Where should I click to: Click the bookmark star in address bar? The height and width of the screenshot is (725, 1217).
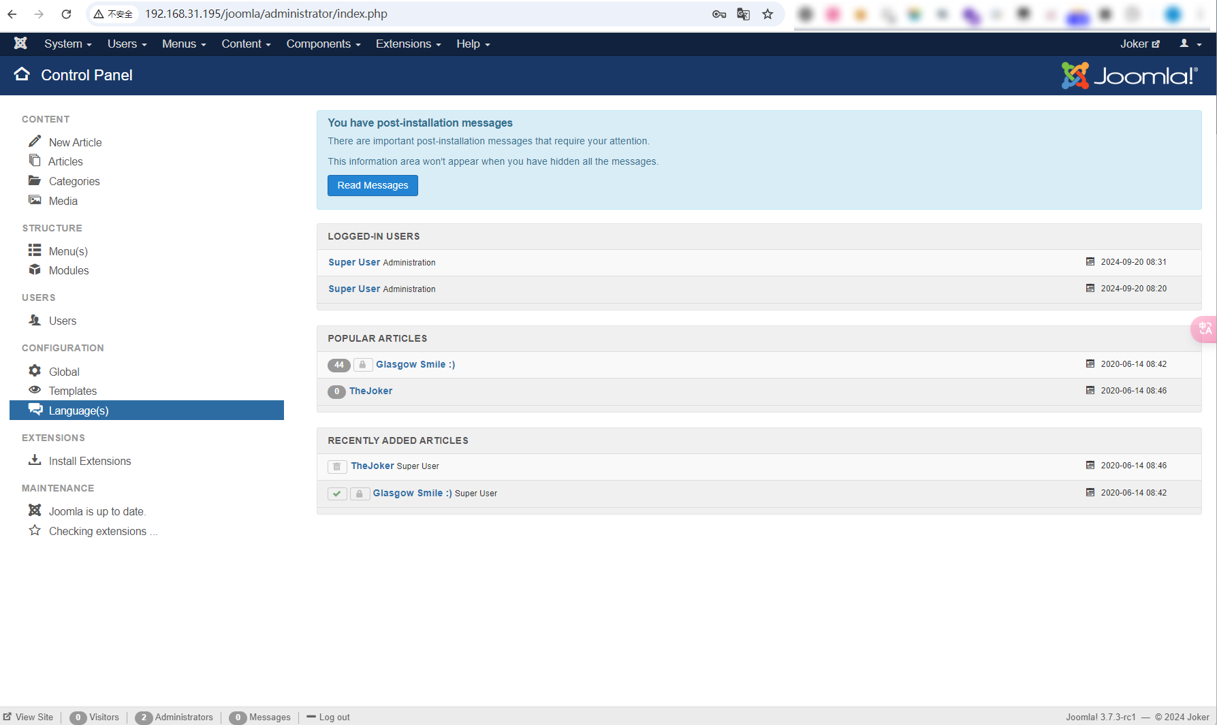768,14
